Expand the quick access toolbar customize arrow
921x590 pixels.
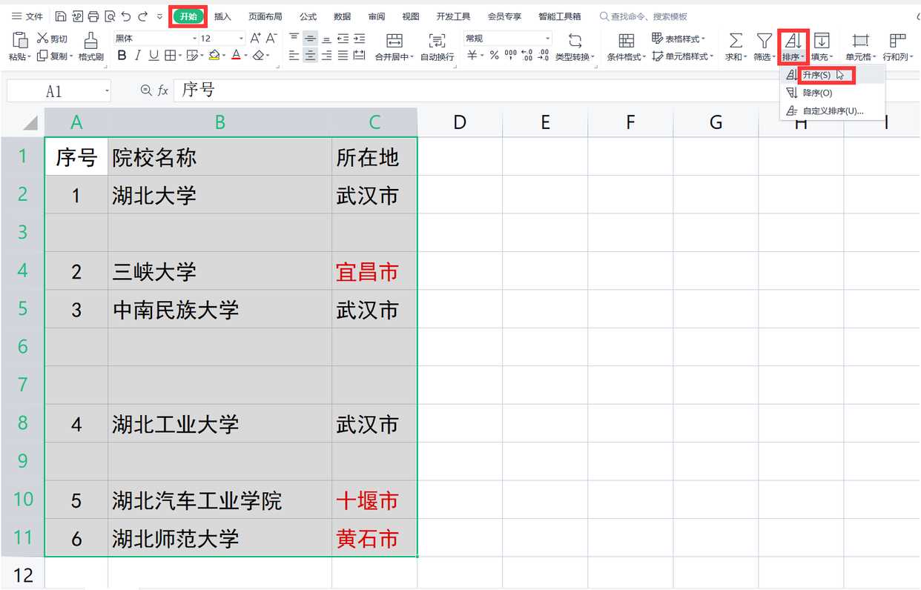point(159,16)
